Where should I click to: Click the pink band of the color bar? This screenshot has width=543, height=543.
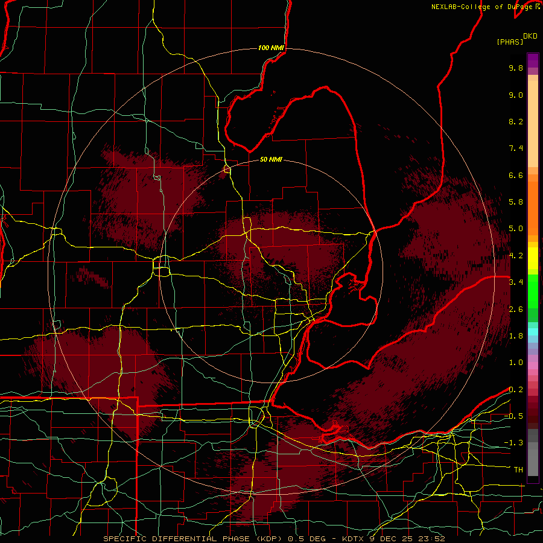(x=533, y=366)
